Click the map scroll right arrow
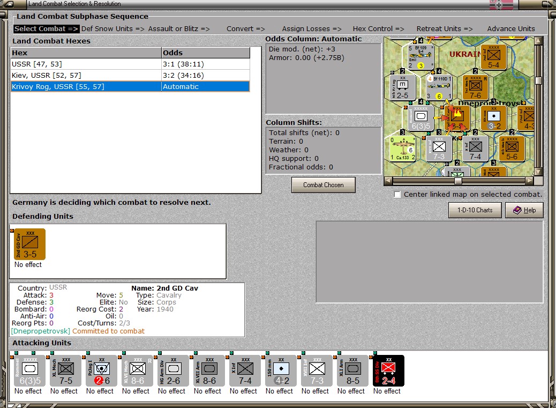Viewport: 556px width, 408px height. [x=529, y=181]
